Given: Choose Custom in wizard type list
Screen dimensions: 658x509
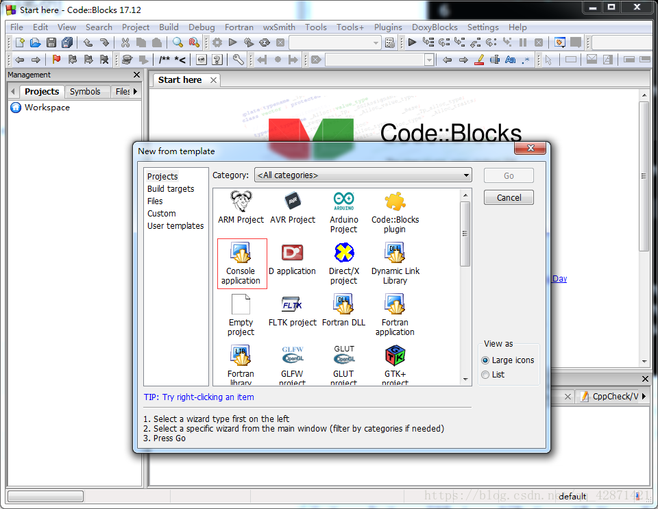Looking at the screenshot, I should [x=162, y=214].
